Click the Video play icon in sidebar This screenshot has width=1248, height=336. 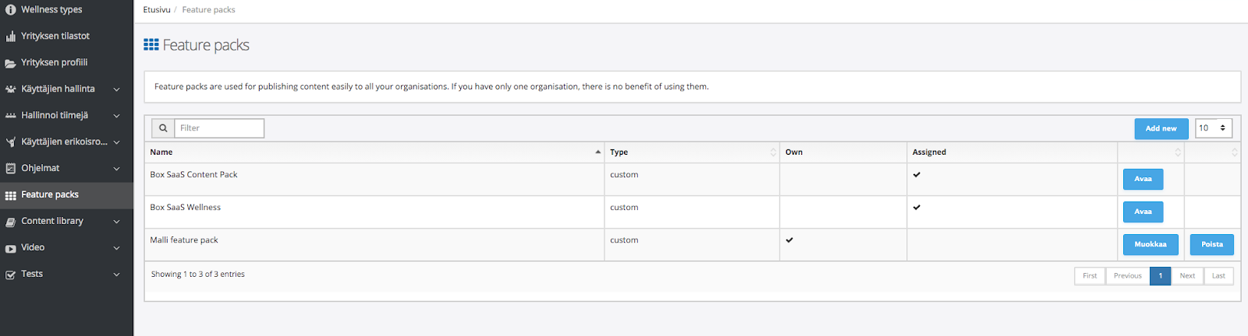tap(10, 248)
